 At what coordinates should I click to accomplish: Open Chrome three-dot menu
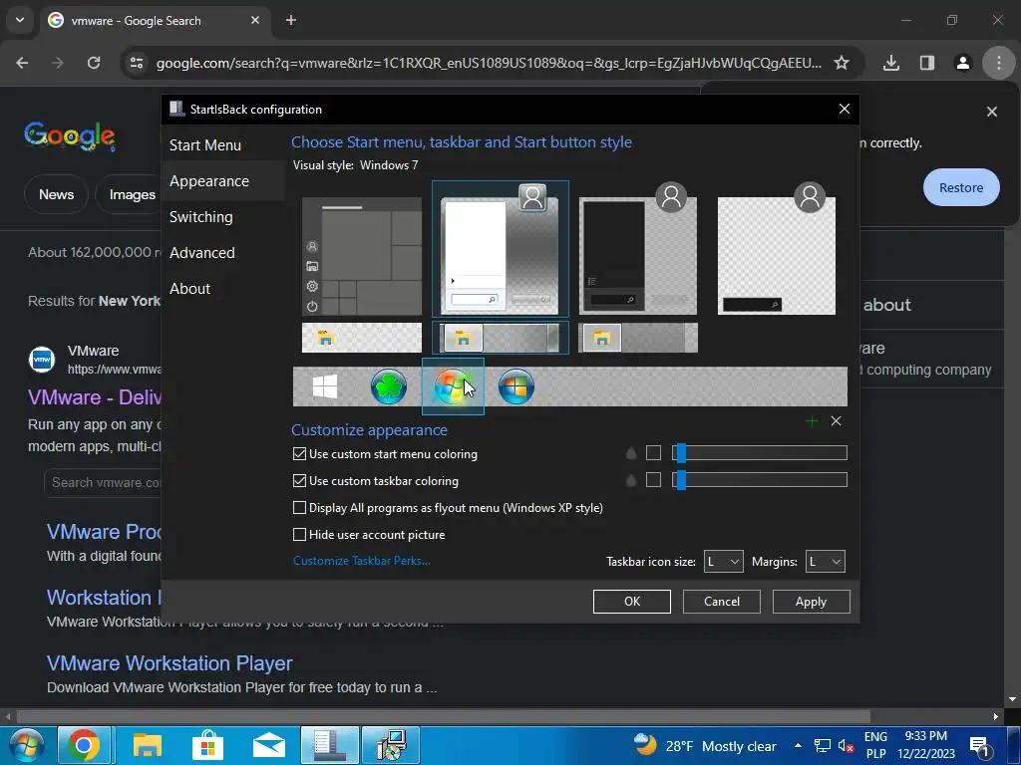tap(999, 63)
